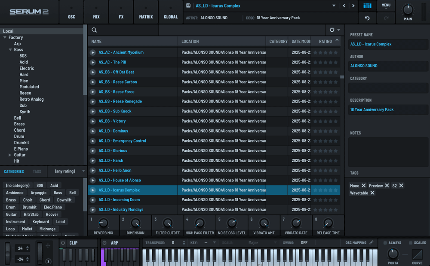
Task: Switch to the FX tab
Action: click(x=121, y=12)
